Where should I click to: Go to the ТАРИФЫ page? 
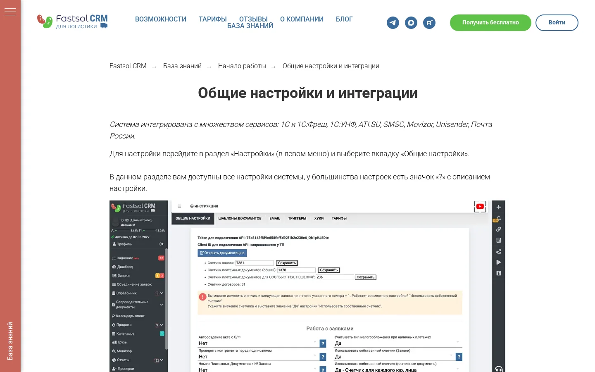point(213,19)
